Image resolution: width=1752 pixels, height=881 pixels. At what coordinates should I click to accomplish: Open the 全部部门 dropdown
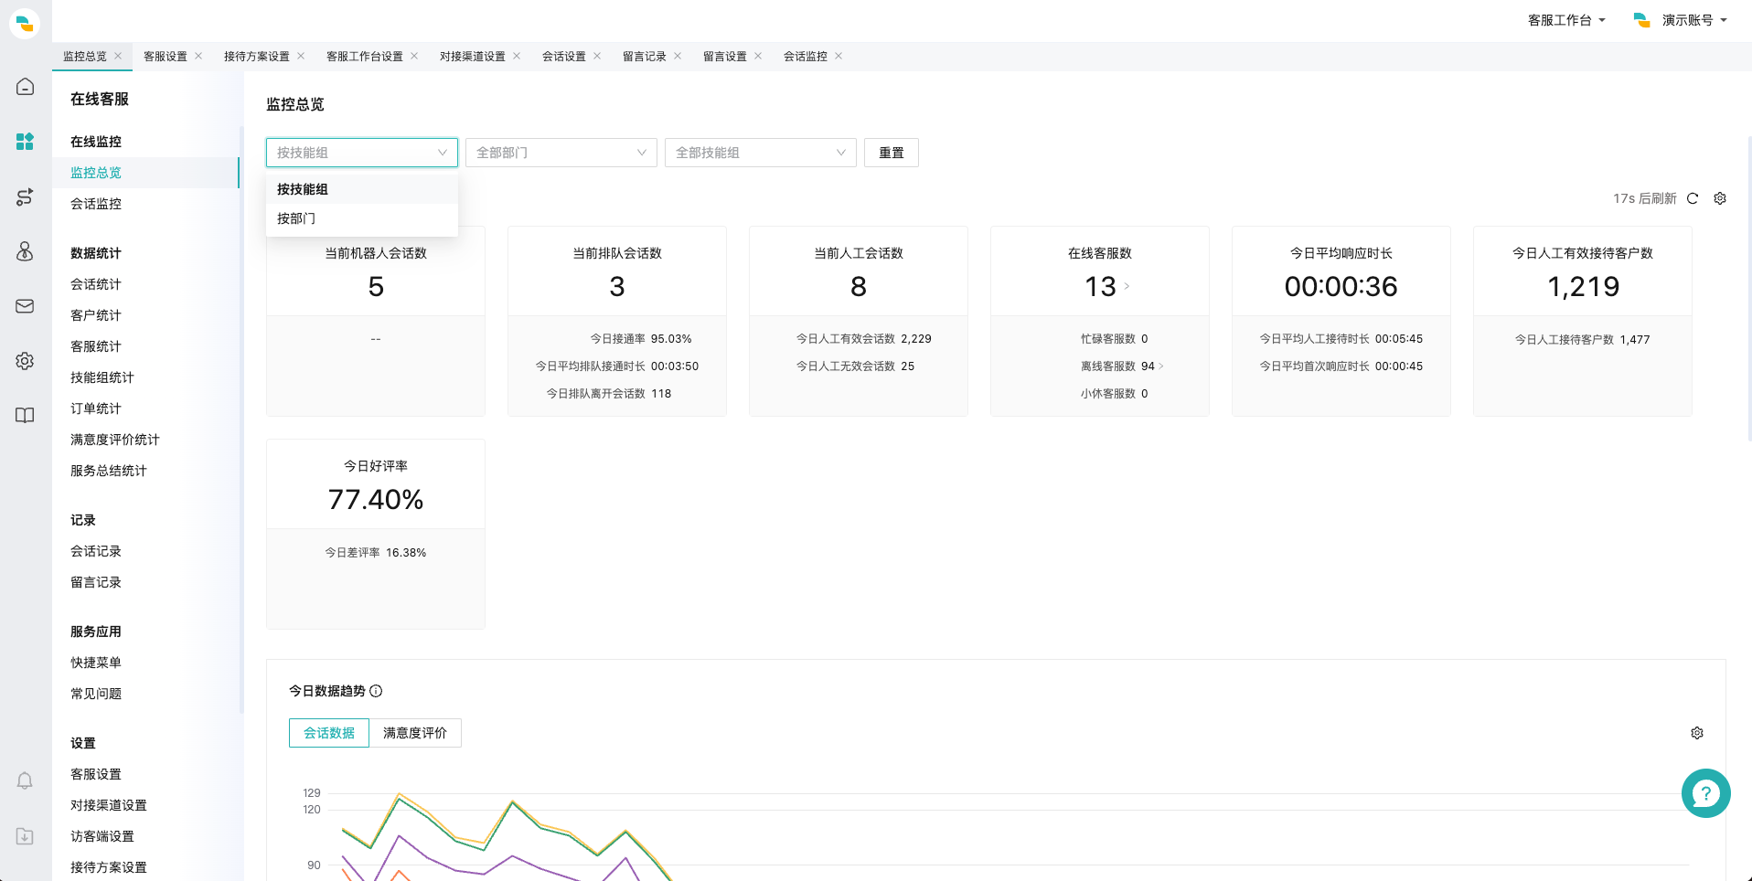561,153
